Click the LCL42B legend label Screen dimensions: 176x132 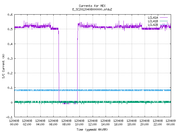pyautogui.click(x=153, y=25)
